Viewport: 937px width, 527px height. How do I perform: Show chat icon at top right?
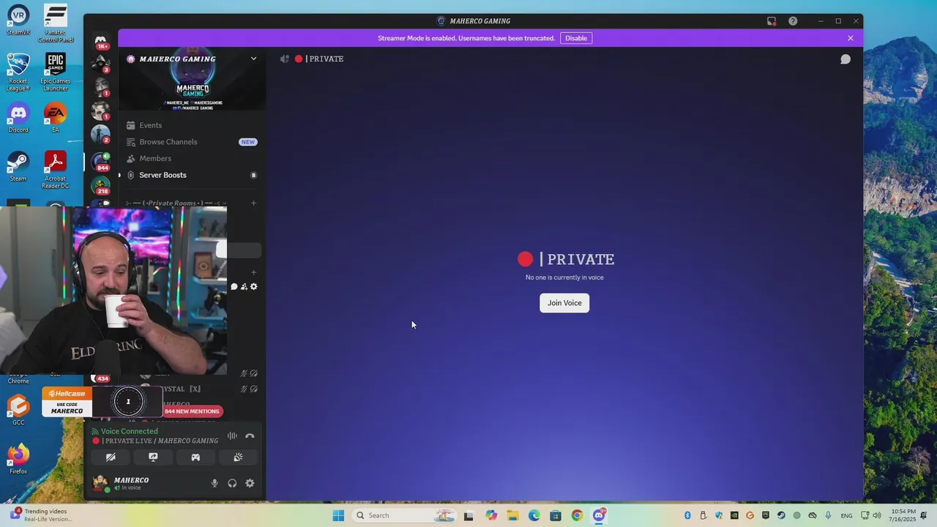coord(845,59)
